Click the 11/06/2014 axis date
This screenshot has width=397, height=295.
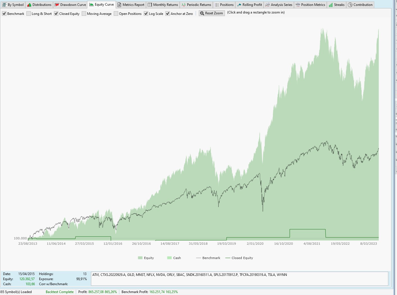coord(56,244)
